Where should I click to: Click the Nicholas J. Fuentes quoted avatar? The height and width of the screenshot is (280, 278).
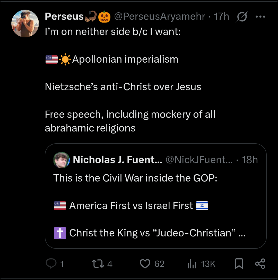click(62, 160)
